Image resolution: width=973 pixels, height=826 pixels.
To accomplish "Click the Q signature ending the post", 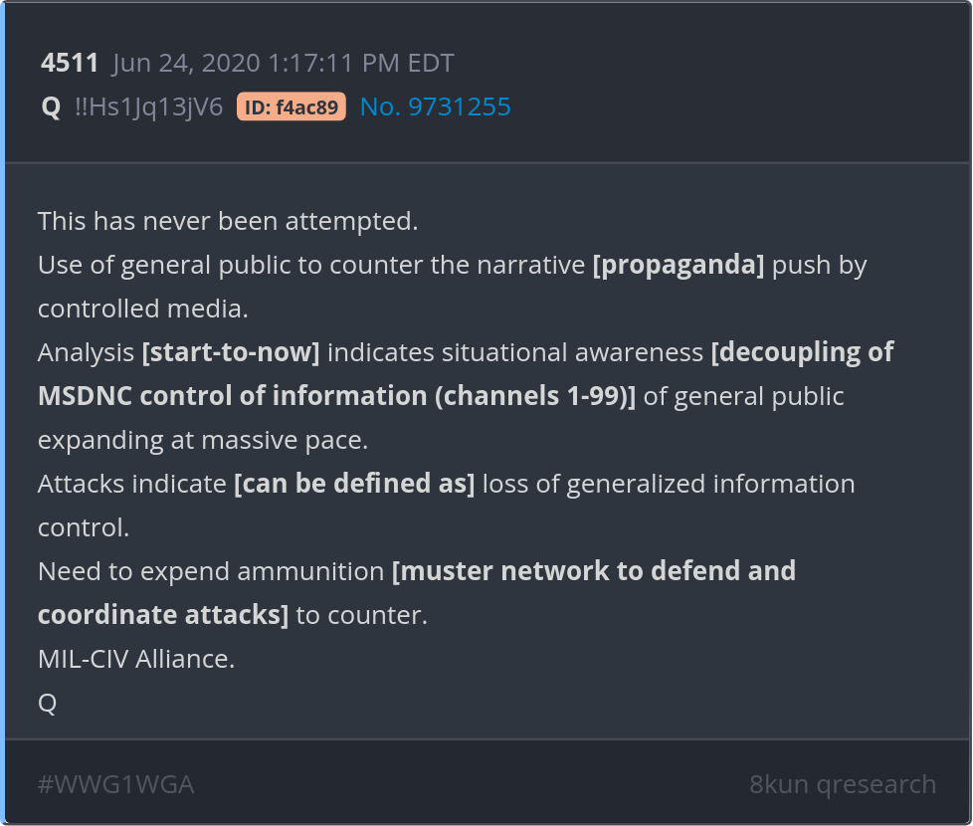I will point(47,703).
